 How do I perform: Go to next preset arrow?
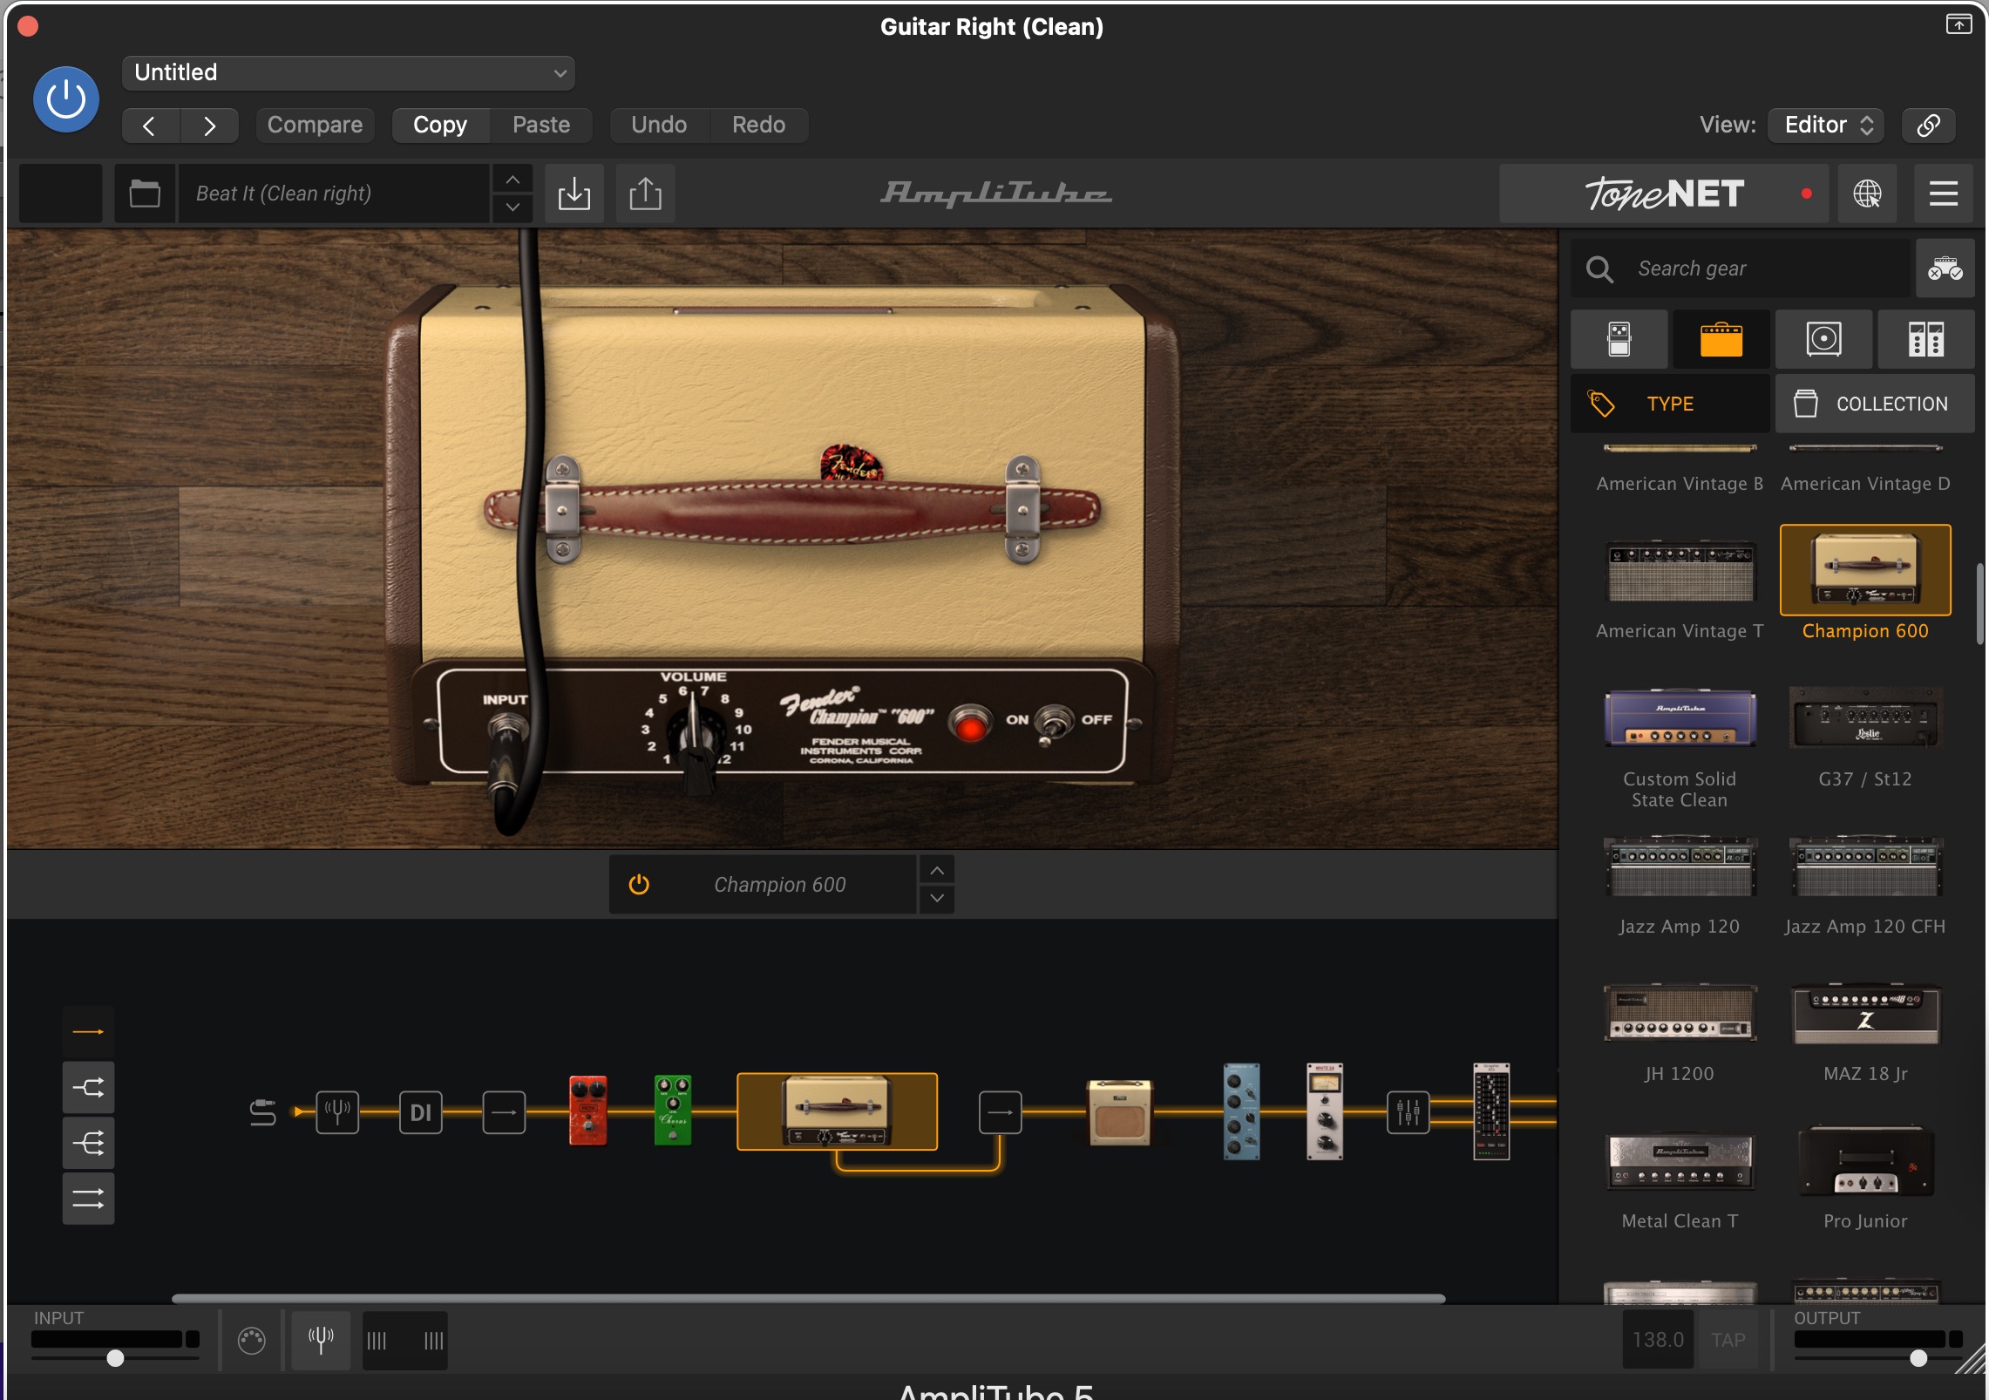tap(209, 126)
